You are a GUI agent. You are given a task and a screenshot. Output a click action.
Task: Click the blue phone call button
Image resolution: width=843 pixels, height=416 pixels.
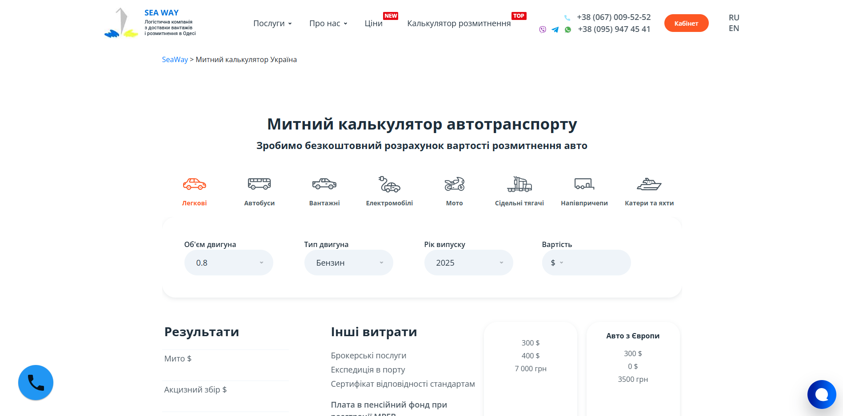point(36,382)
